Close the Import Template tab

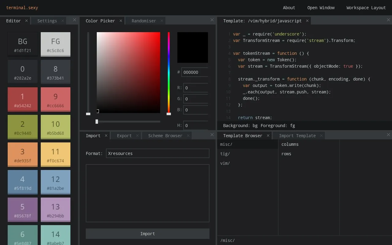pyautogui.click(x=321, y=136)
